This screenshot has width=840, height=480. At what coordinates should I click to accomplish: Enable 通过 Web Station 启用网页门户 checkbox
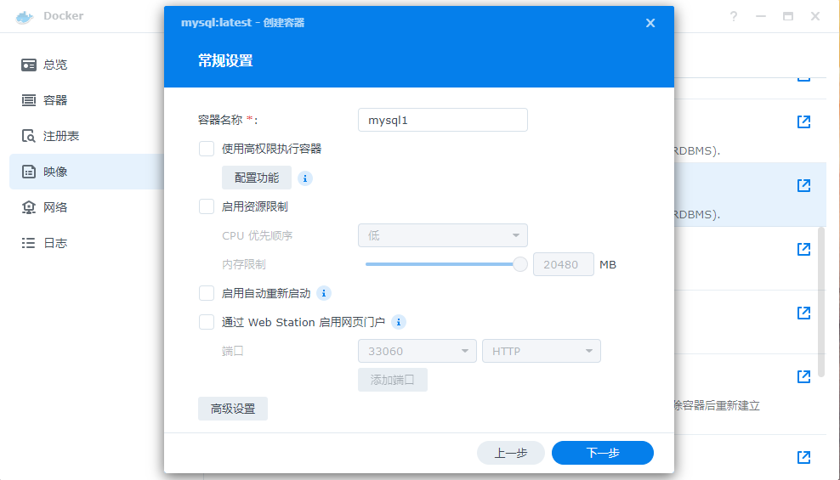pos(207,322)
